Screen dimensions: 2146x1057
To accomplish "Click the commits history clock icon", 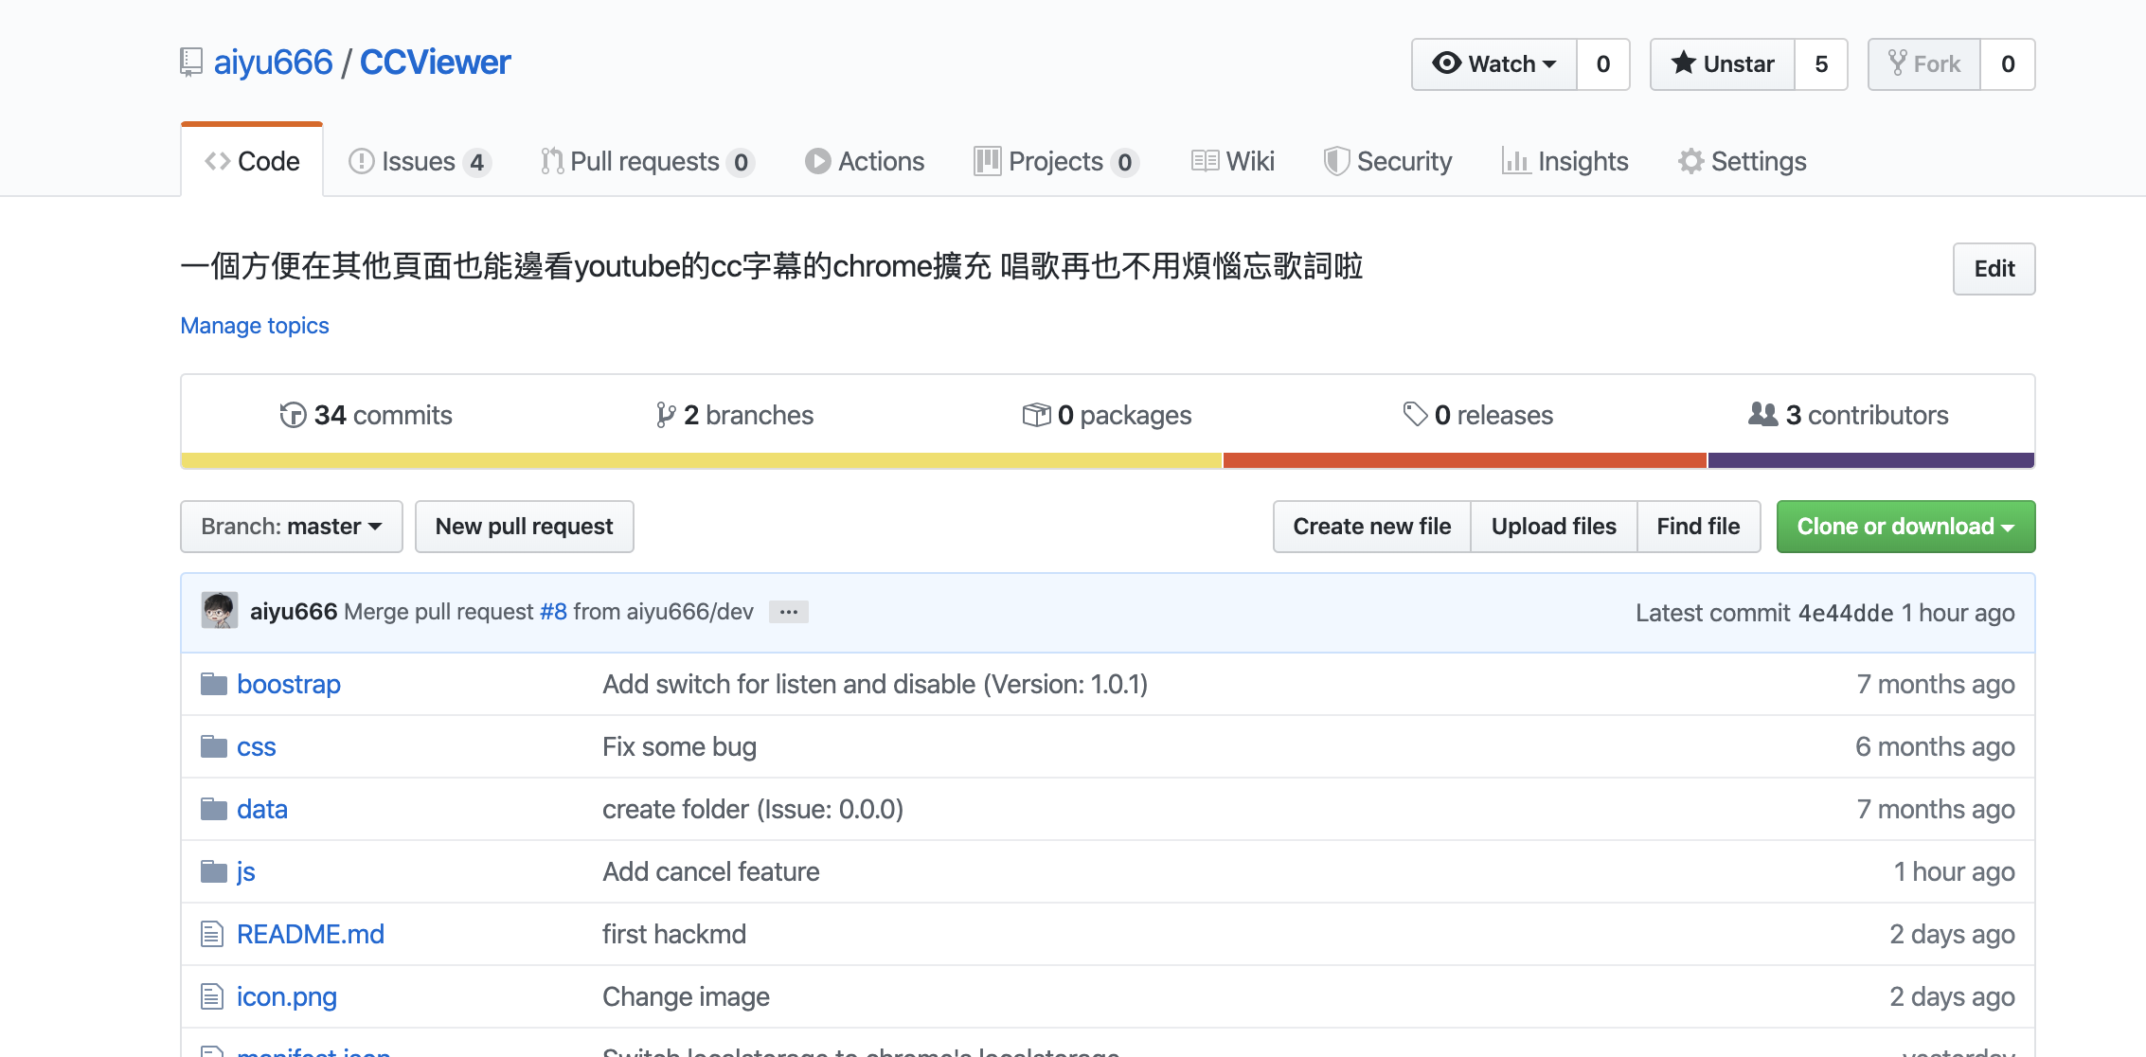I will click(x=293, y=415).
